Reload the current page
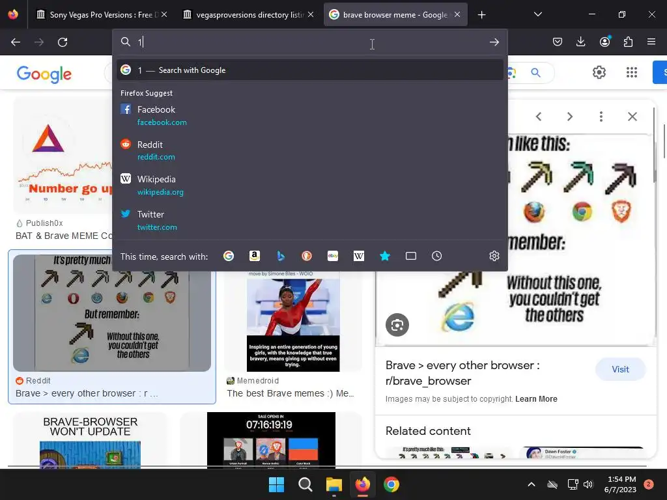Viewport: 667px width, 500px height. click(63, 42)
